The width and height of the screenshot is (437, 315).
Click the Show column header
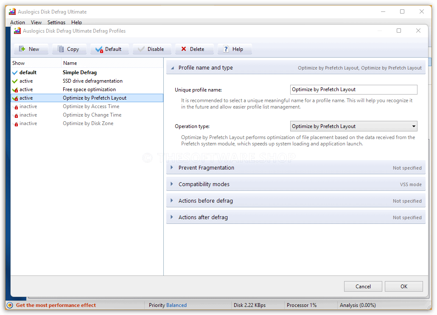coord(36,63)
